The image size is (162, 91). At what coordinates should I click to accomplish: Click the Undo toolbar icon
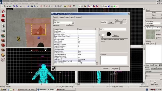coord(21,6)
